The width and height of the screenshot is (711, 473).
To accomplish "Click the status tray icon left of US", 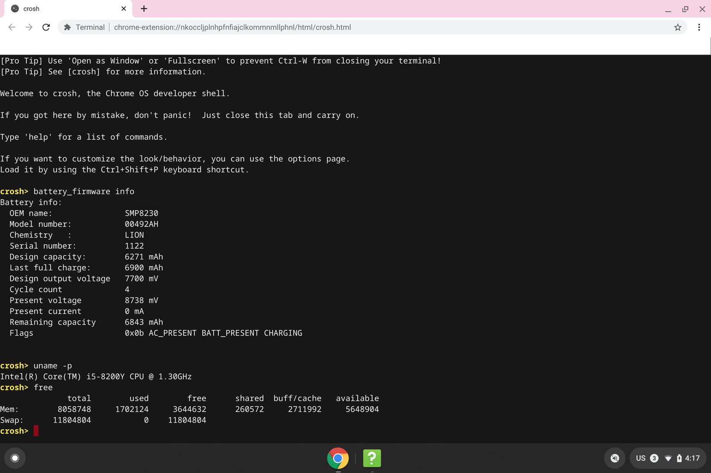I will pos(615,458).
